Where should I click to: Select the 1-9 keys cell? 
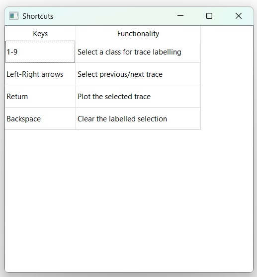tap(40, 52)
